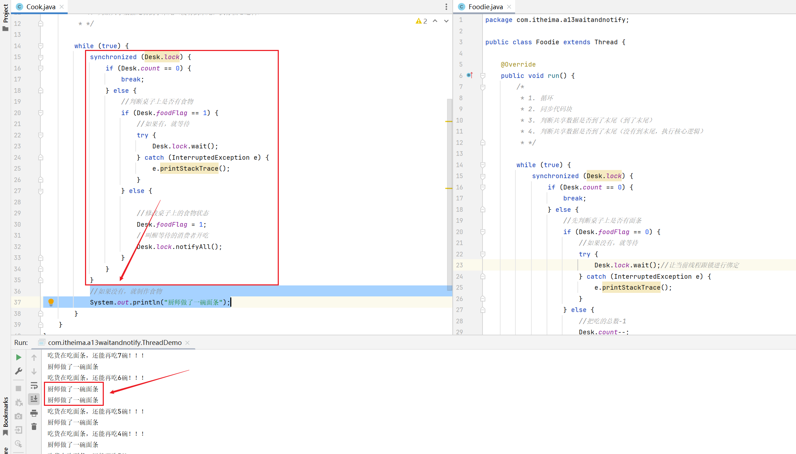796x454 pixels.
Task: Click the exit/restore layout icon
Action: [x=18, y=430]
